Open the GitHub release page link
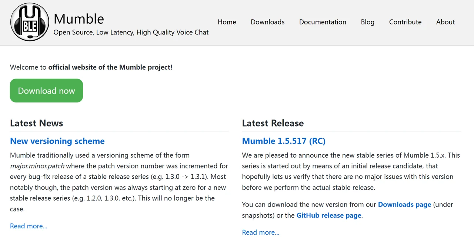This screenshot has height=245, width=474. coord(329,215)
